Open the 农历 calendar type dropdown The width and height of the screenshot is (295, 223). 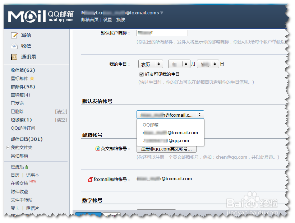pos(151,64)
